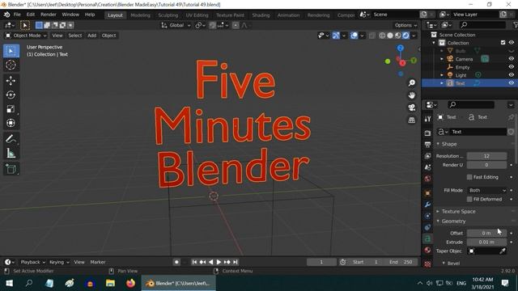Toggle Collection visibility eye icon
The image size is (518, 291).
point(511,43)
